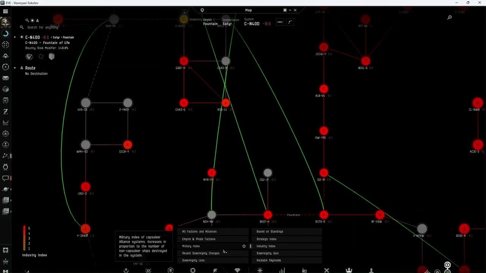
Task: Select the G1CA-Y system node
Action: pos(128,144)
